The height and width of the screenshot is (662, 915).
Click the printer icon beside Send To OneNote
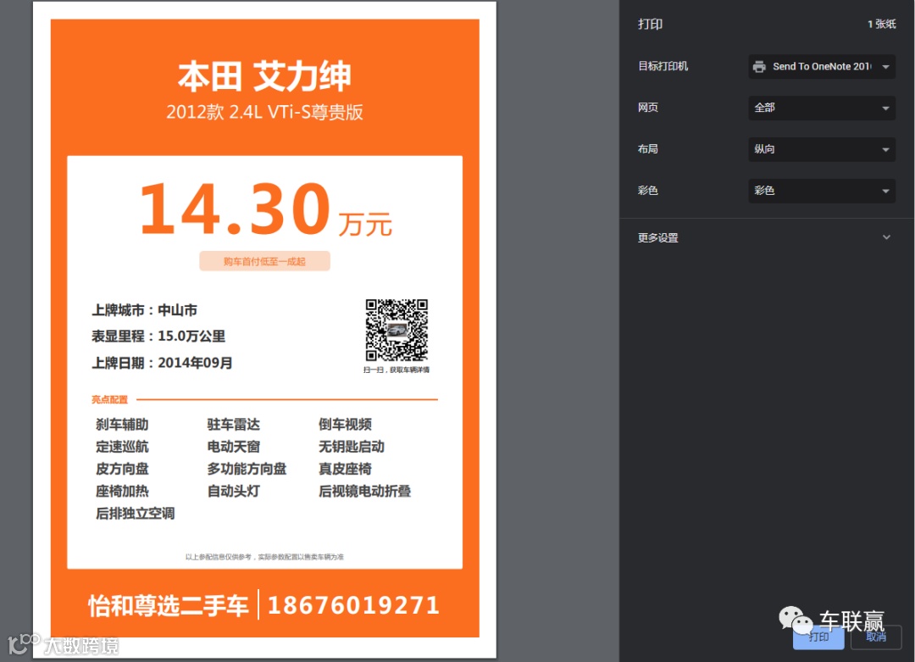tap(759, 67)
